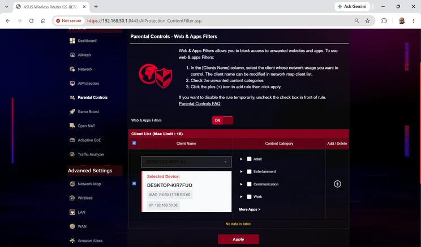Select the Wireless menu item
Viewport: 421px width, 247px height.
point(85,198)
